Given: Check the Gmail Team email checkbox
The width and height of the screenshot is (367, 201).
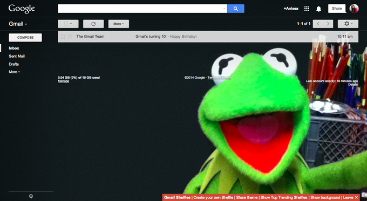Looking at the screenshot, I should (x=63, y=37).
